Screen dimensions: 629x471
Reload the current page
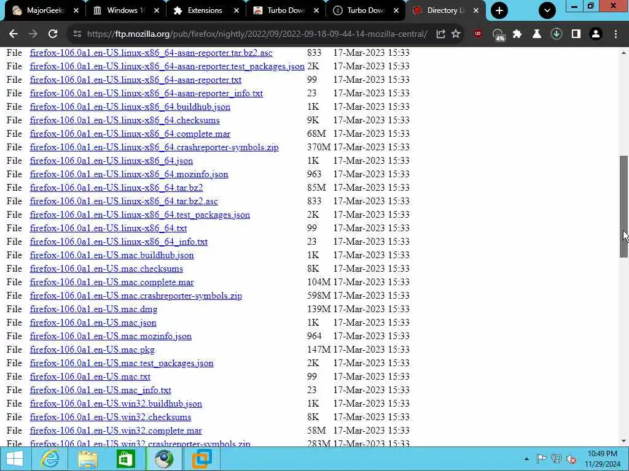(x=53, y=34)
